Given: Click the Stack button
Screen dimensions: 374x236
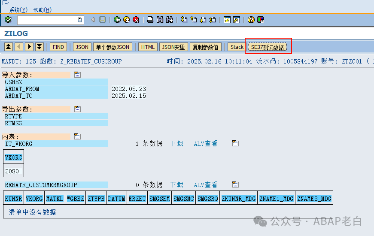Looking at the screenshot, I should (x=237, y=47).
